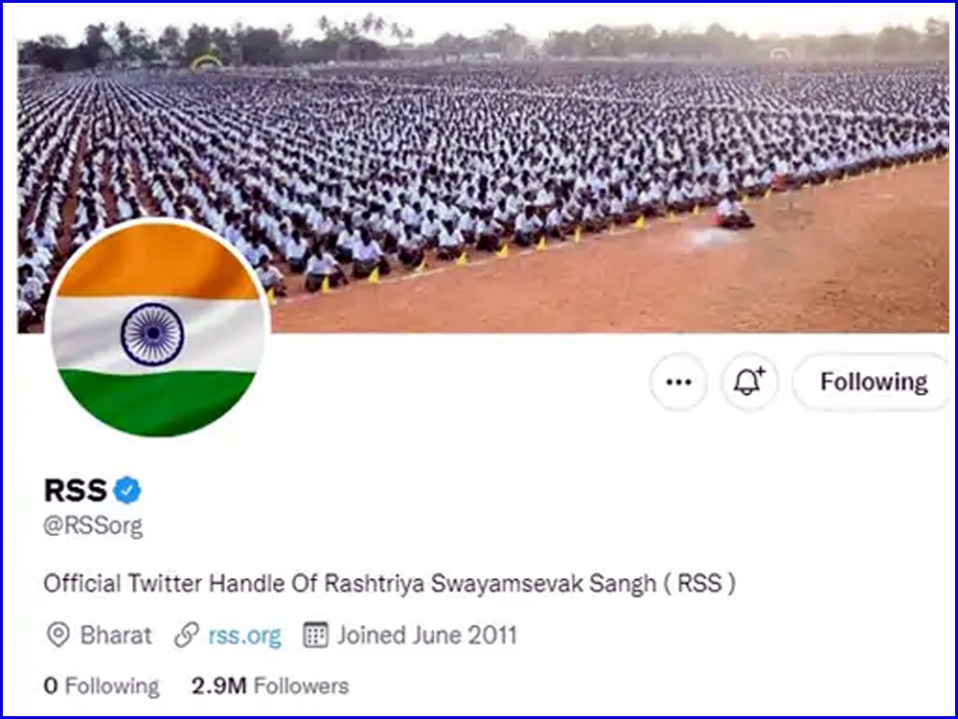
Task: Click the Official Twitter Handle bio text
Action: (x=389, y=583)
